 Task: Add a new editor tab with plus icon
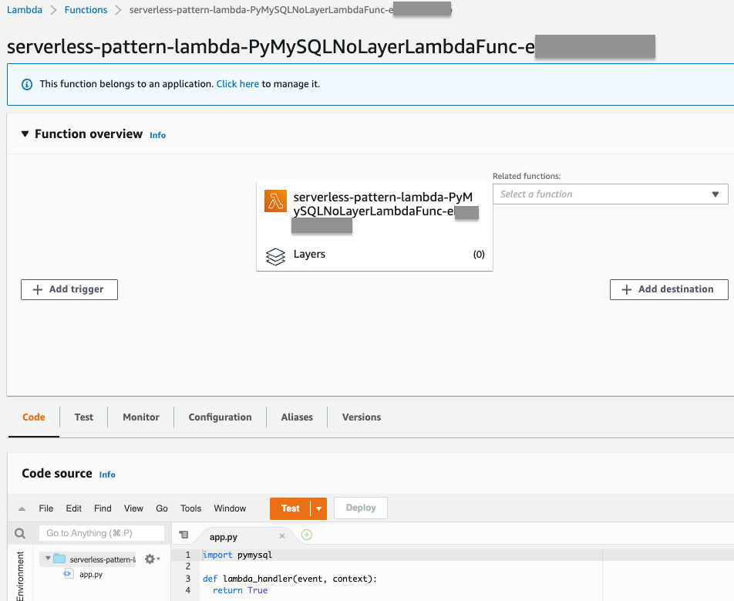click(307, 535)
